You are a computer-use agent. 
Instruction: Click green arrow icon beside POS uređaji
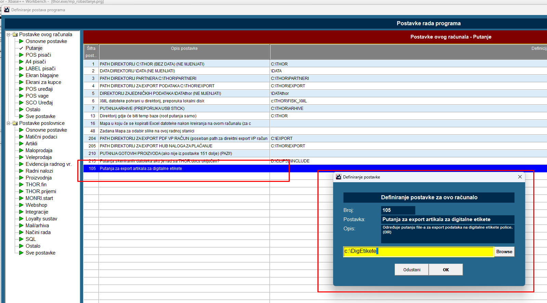pyautogui.click(x=21, y=89)
